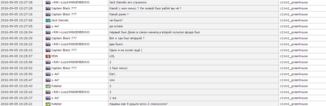Click hotelier's Ukrainian flag in the 10:25:21 row

(48, 104)
